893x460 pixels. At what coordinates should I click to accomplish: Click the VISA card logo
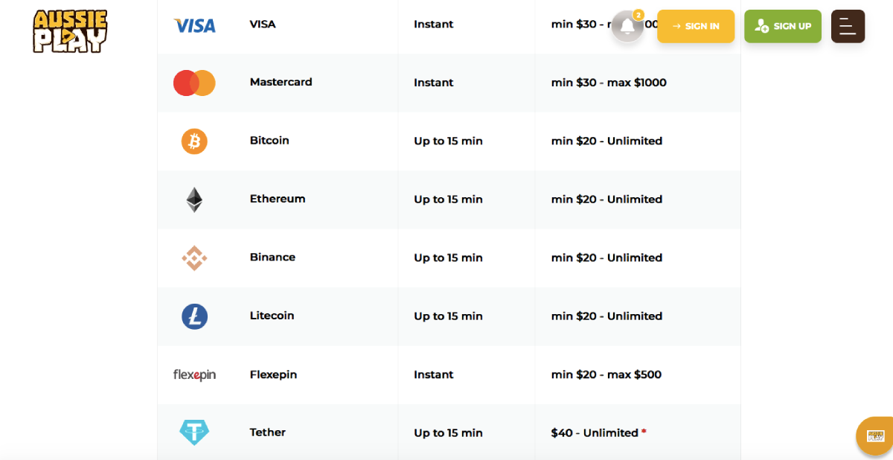coord(194,25)
